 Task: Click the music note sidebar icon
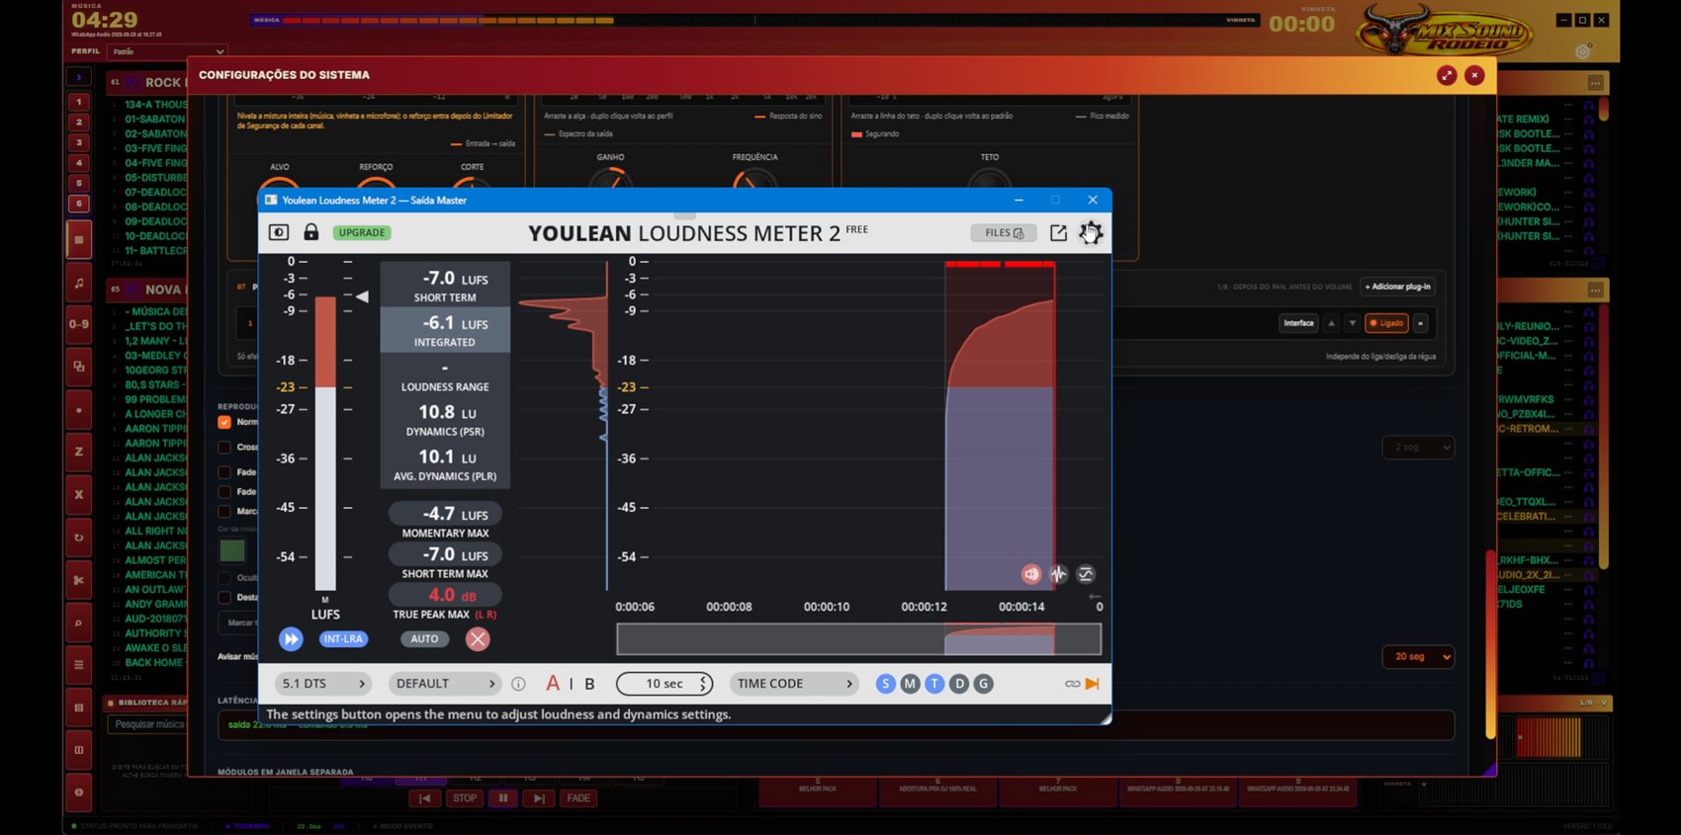pos(78,284)
